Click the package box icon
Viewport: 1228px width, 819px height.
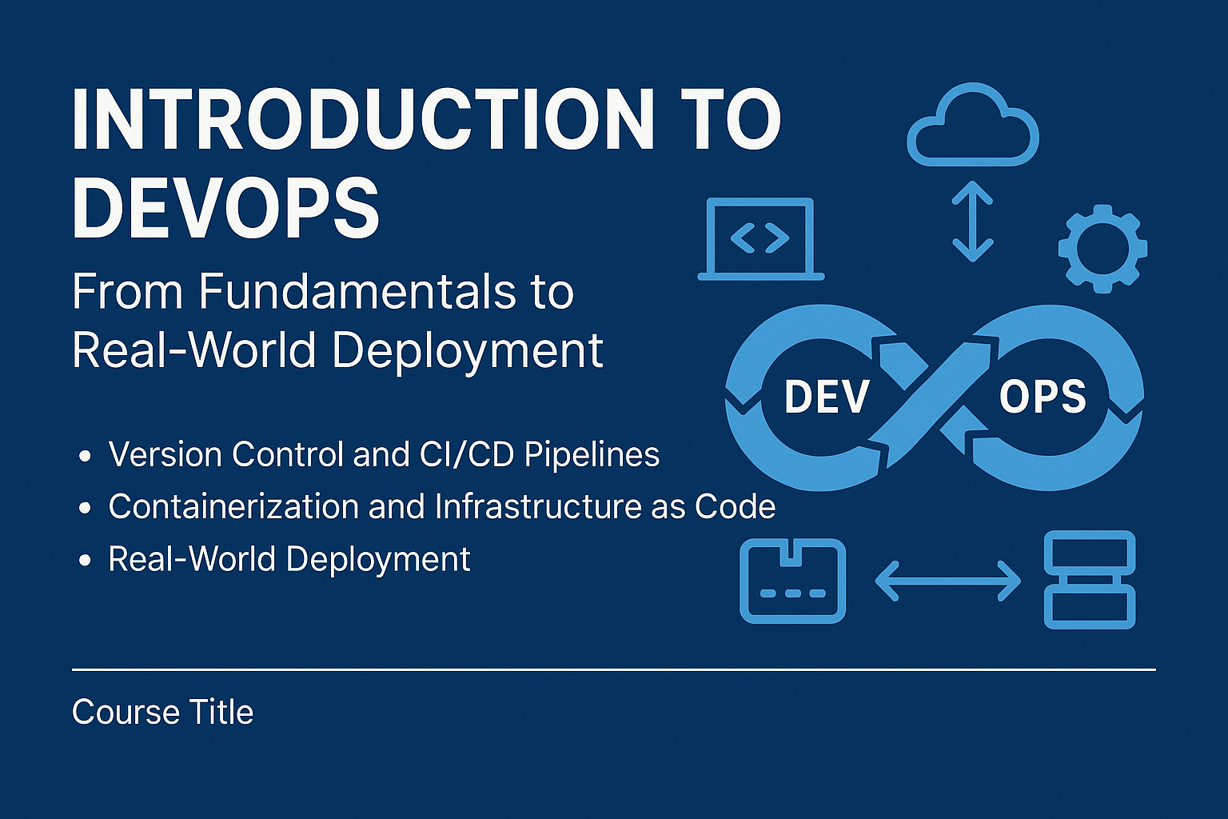[792, 581]
